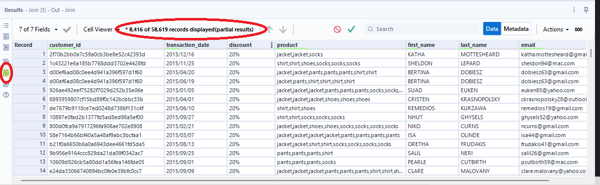Switch to the Data view
Screen dimensions: 600x185
tap(492, 29)
